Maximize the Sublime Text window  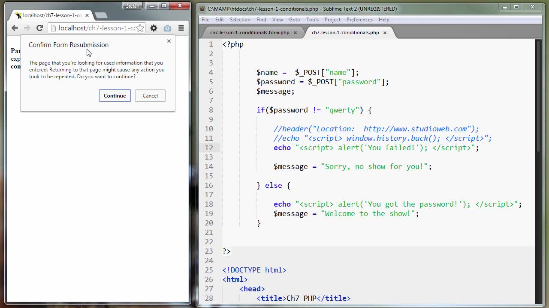516,7
